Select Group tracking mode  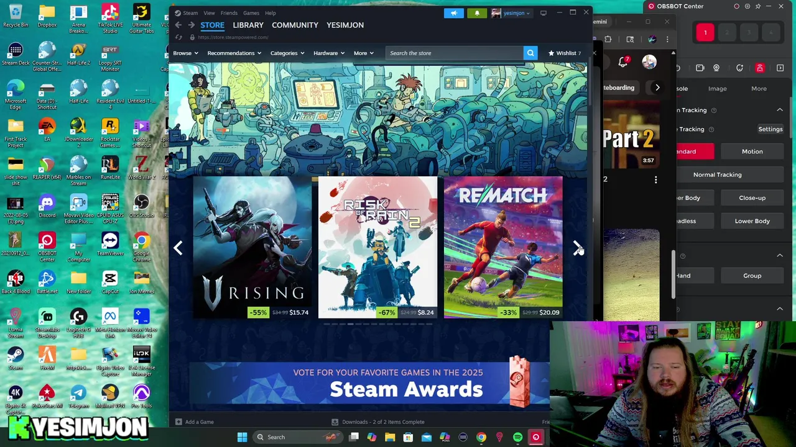[752, 276]
